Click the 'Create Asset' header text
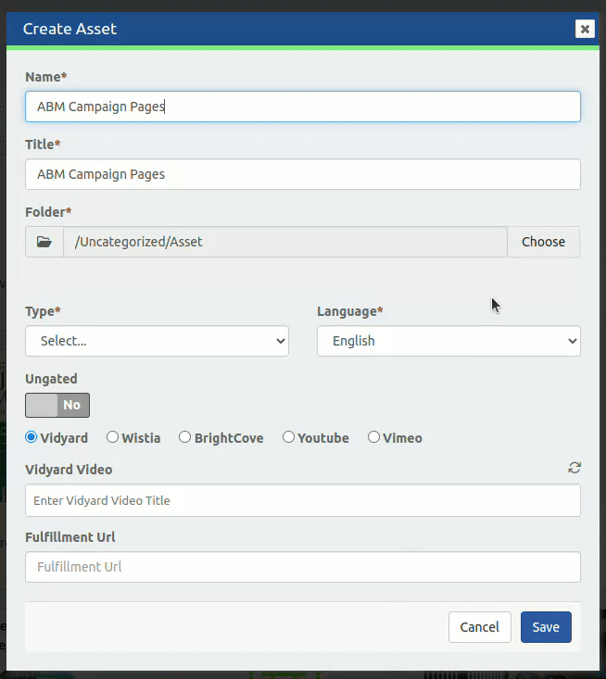Screen dimensions: 606x679 [69, 29]
